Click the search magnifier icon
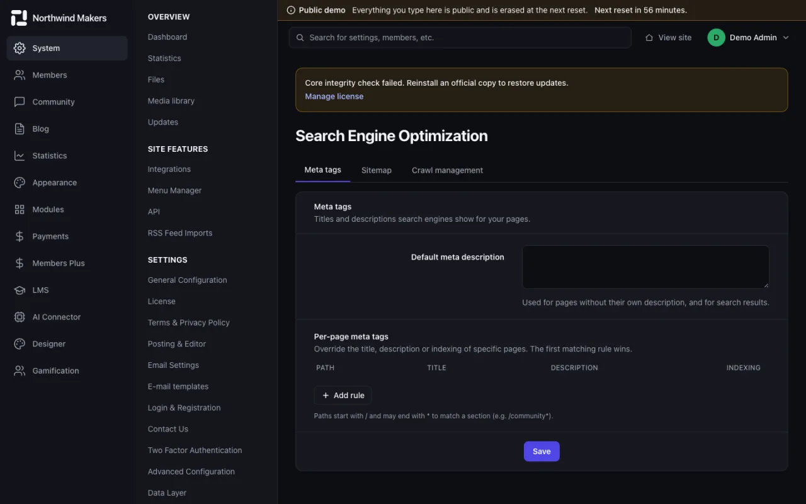Viewport: 806px width, 504px height. 300,38
